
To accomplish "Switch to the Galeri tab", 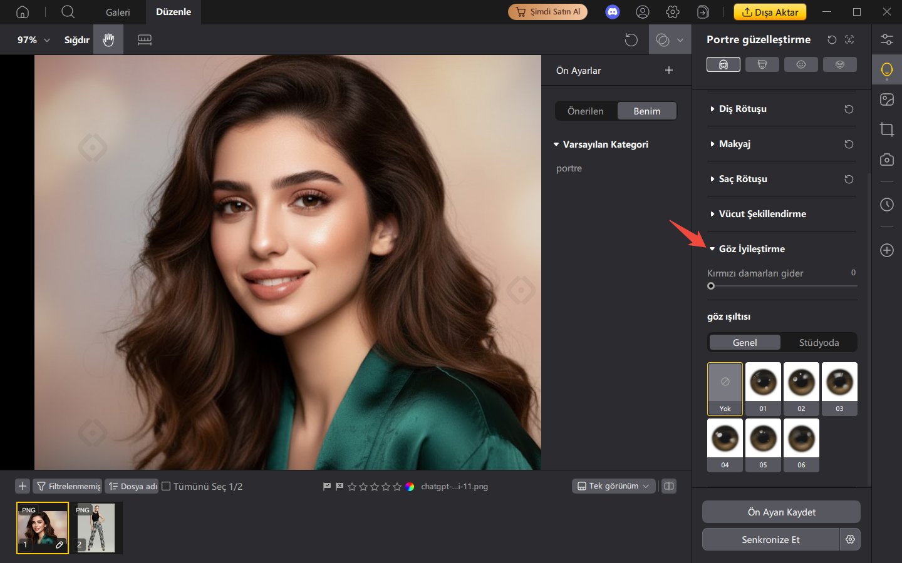I will [118, 12].
